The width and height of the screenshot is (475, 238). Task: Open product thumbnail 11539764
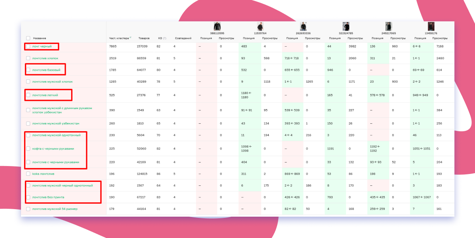[x=260, y=26]
